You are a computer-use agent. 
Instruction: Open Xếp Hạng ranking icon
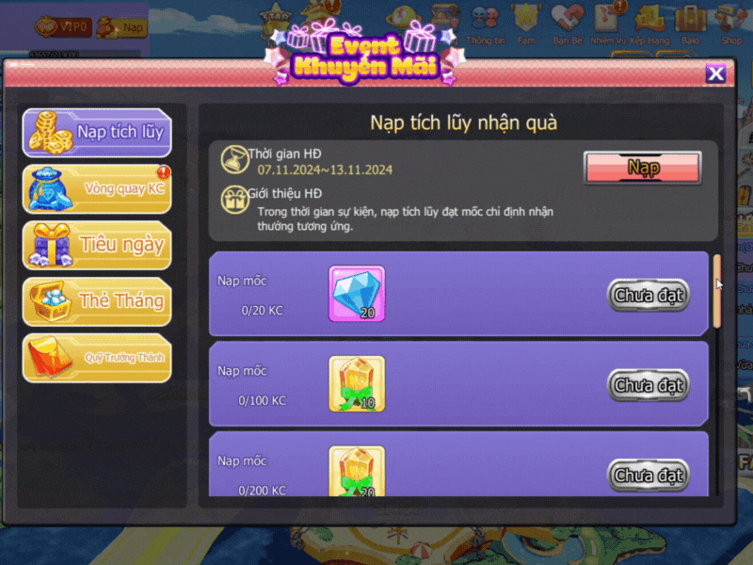coord(649,25)
